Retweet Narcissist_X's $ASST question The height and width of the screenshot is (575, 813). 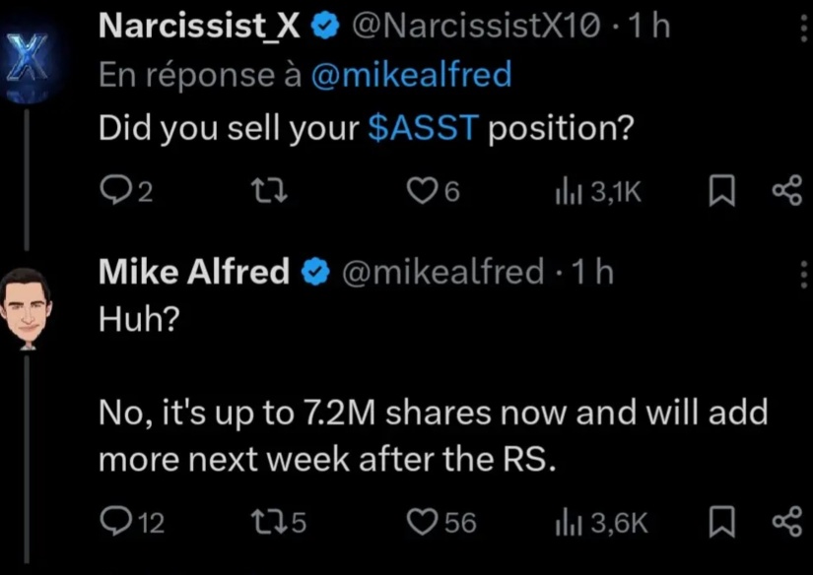[269, 192]
